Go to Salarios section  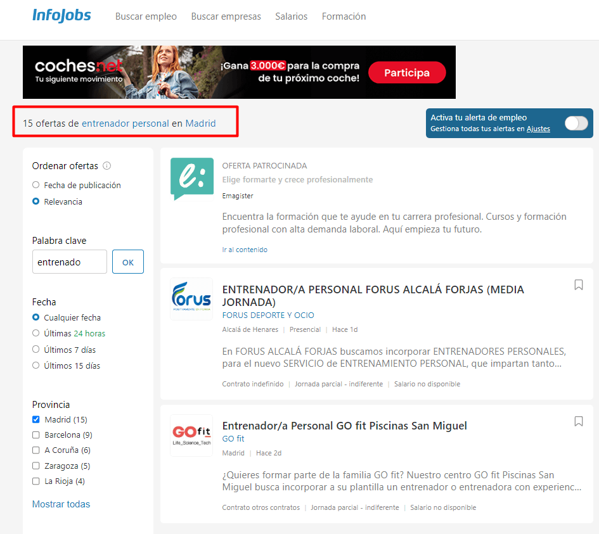291,16
